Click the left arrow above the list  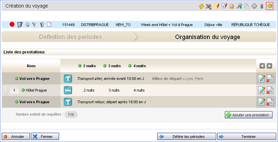pos(262,66)
